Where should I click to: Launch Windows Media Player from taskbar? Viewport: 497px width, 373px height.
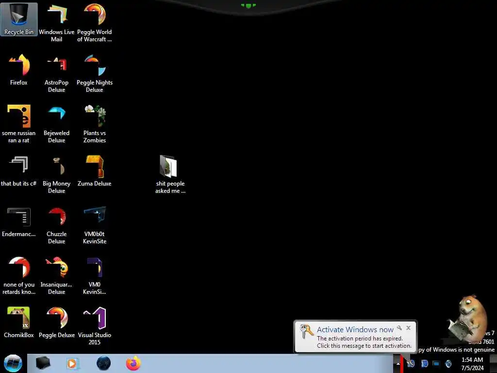pos(72,363)
